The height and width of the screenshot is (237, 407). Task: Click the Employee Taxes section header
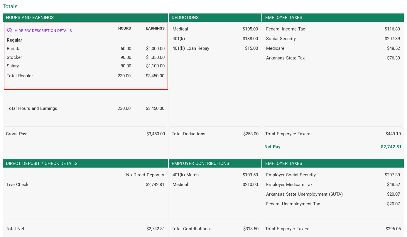click(333, 18)
